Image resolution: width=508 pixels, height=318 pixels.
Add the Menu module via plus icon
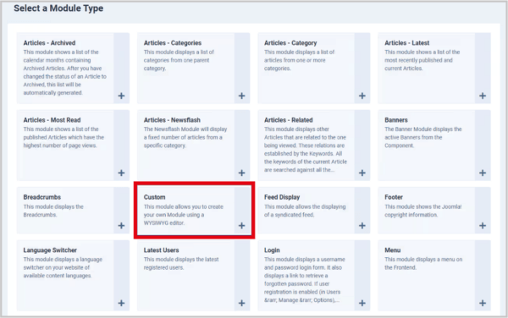point(483,303)
